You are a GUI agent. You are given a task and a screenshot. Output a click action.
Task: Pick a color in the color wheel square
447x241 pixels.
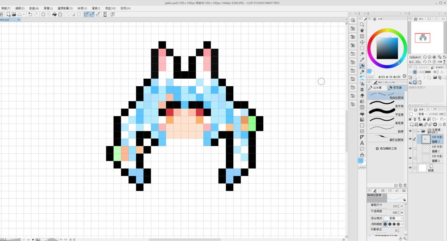[387, 48]
